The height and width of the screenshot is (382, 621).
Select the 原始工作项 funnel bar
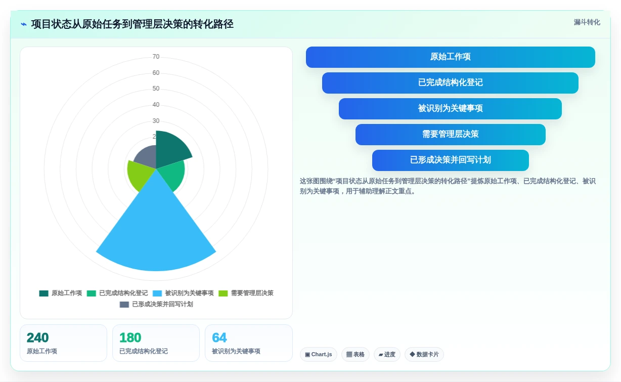pyautogui.click(x=450, y=57)
